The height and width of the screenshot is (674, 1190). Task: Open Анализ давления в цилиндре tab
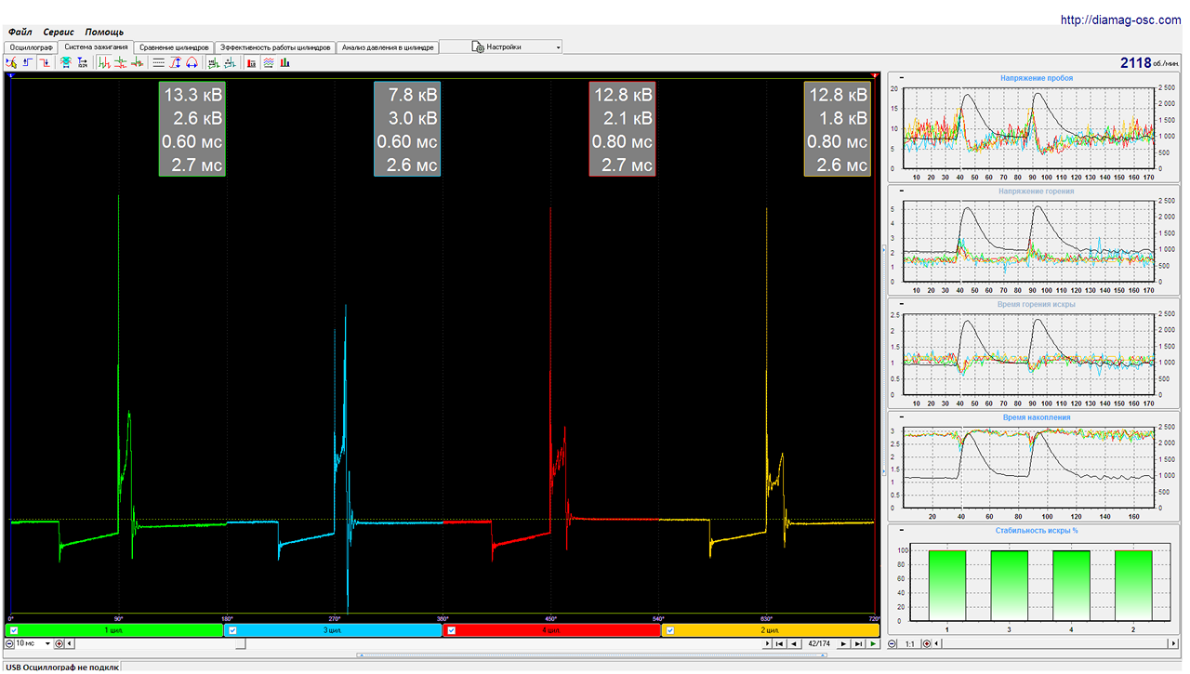[x=387, y=46]
